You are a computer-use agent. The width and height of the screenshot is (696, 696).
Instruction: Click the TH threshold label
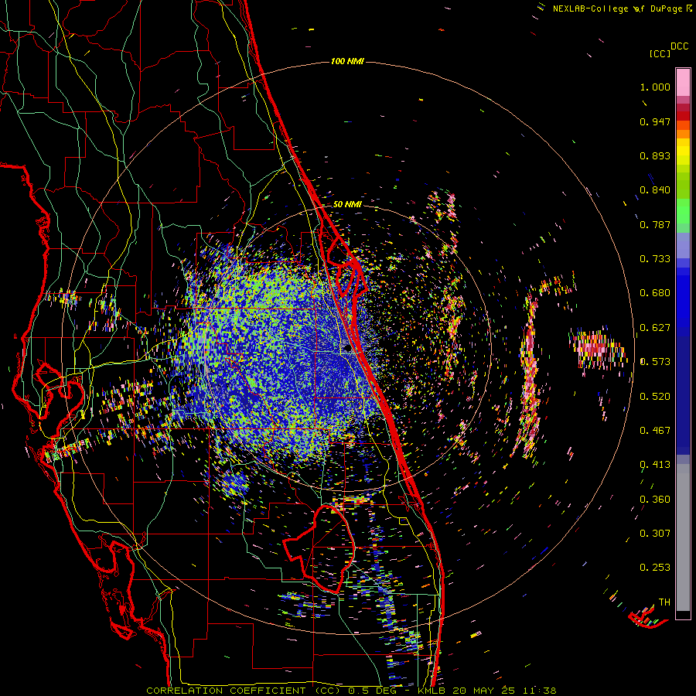coord(664,602)
